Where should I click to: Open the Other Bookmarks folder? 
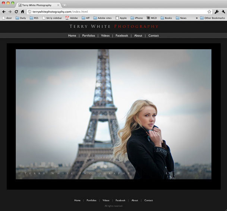coord(212,18)
